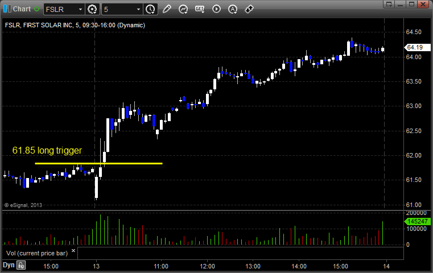
Task: Open the window options dropdown in title bar
Action: [x=389, y=4]
